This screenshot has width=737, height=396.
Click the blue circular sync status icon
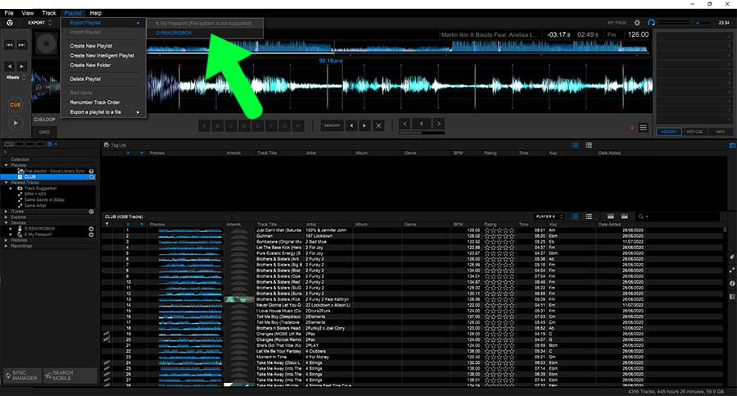(x=651, y=23)
